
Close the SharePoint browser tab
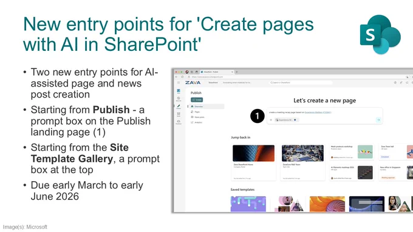[x=232, y=71]
